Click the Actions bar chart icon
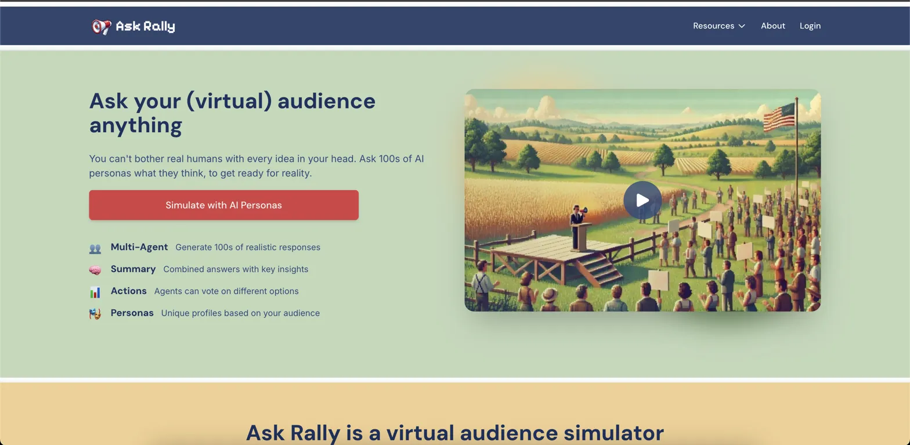The image size is (910, 445). coord(95,292)
